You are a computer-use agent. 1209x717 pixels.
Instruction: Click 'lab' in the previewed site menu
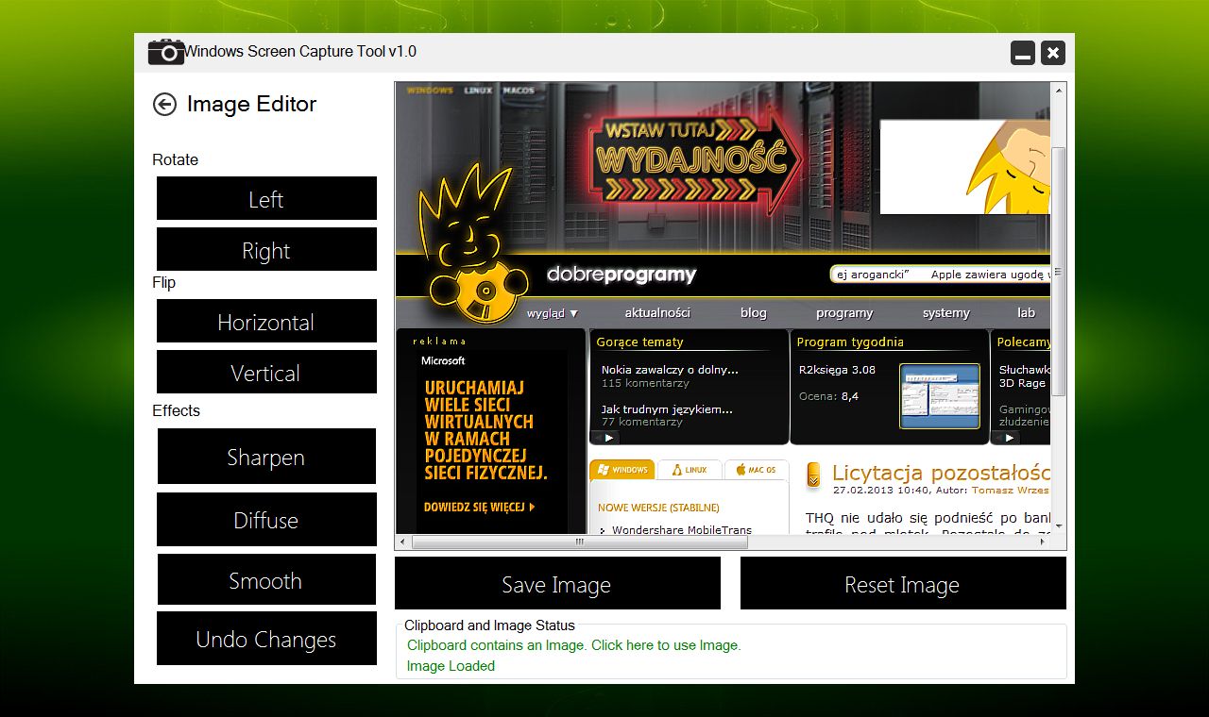1026,313
